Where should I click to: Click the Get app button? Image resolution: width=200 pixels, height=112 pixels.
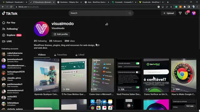pos(190,106)
